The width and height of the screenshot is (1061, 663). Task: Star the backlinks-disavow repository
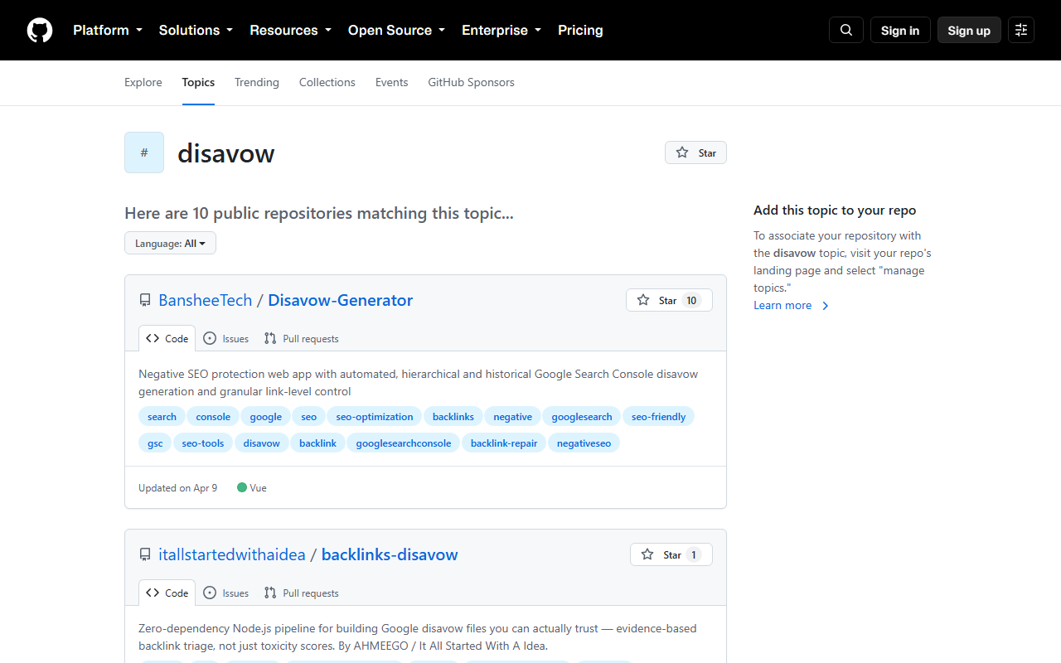pos(671,554)
